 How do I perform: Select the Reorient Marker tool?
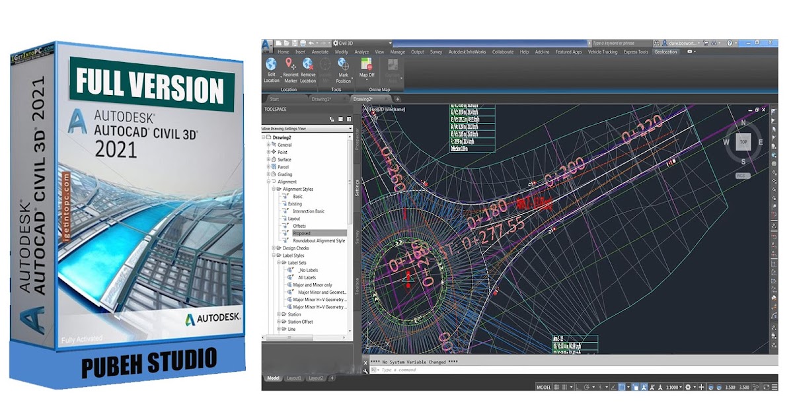(x=290, y=64)
